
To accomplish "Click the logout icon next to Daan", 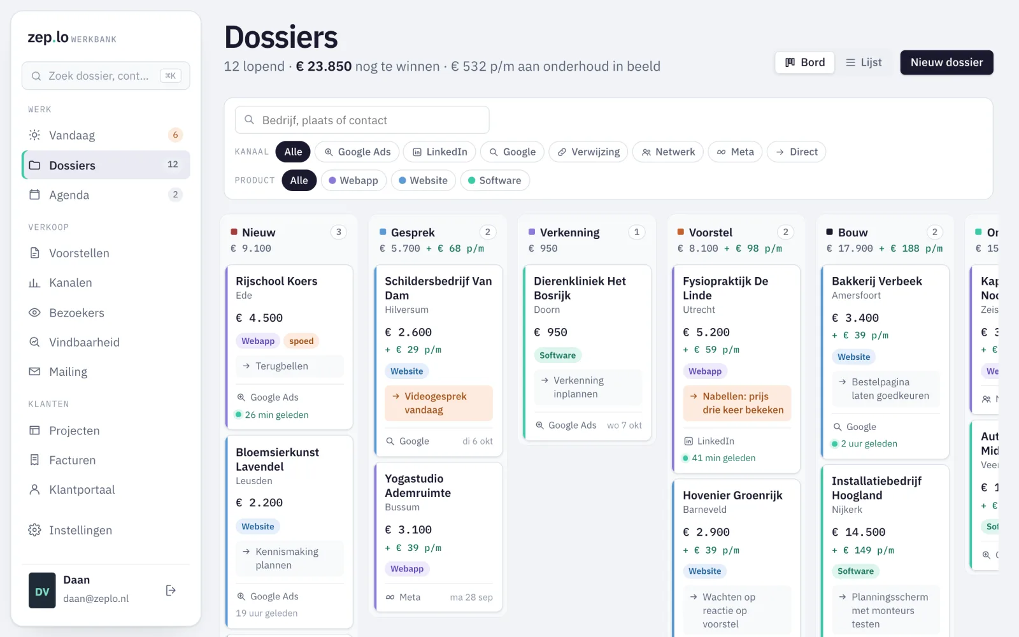I will tap(171, 590).
